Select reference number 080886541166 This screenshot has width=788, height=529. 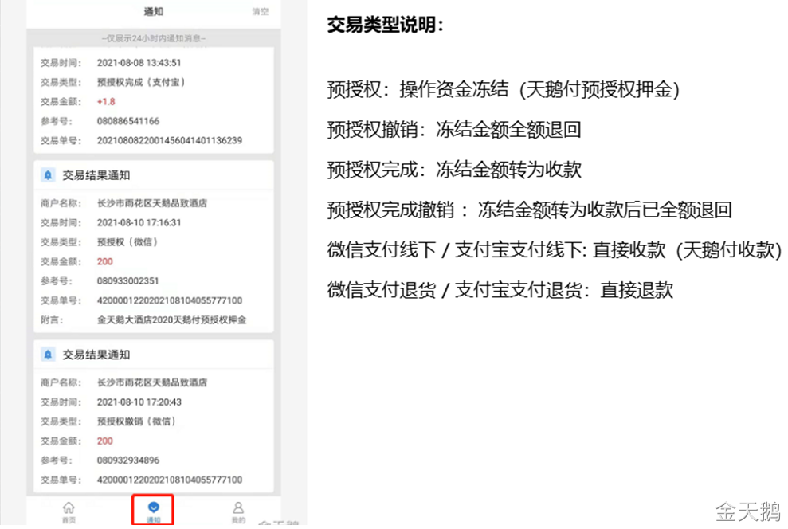pyautogui.click(x=127, y=121)
